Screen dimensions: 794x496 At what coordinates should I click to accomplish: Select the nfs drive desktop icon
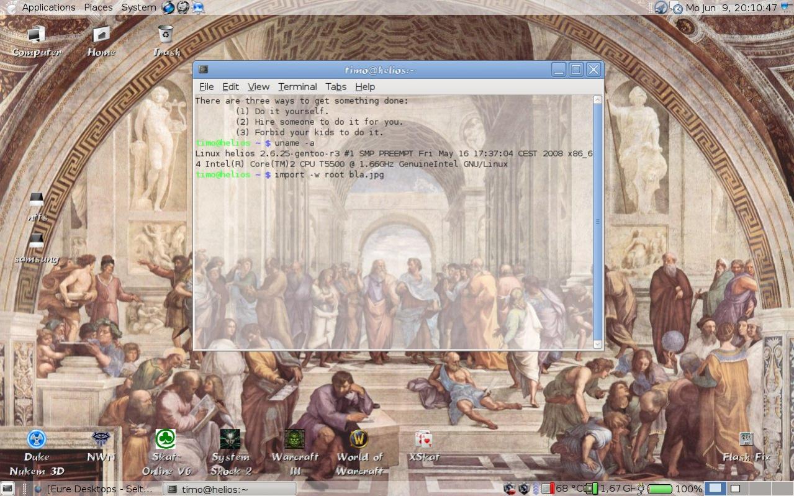coord(37,207)
